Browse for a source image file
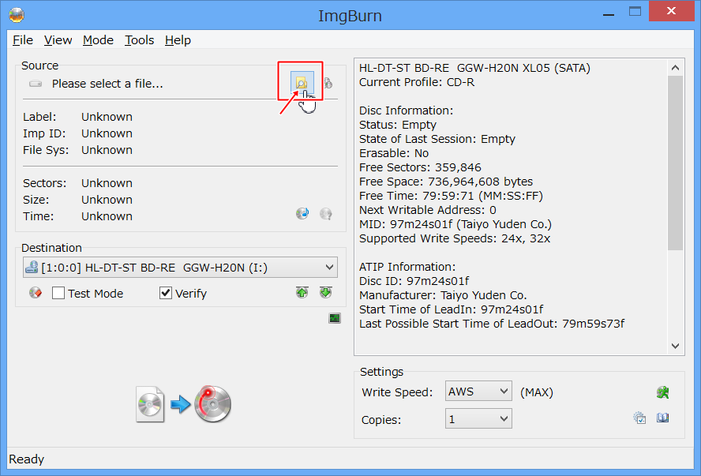 coord(302,83)
